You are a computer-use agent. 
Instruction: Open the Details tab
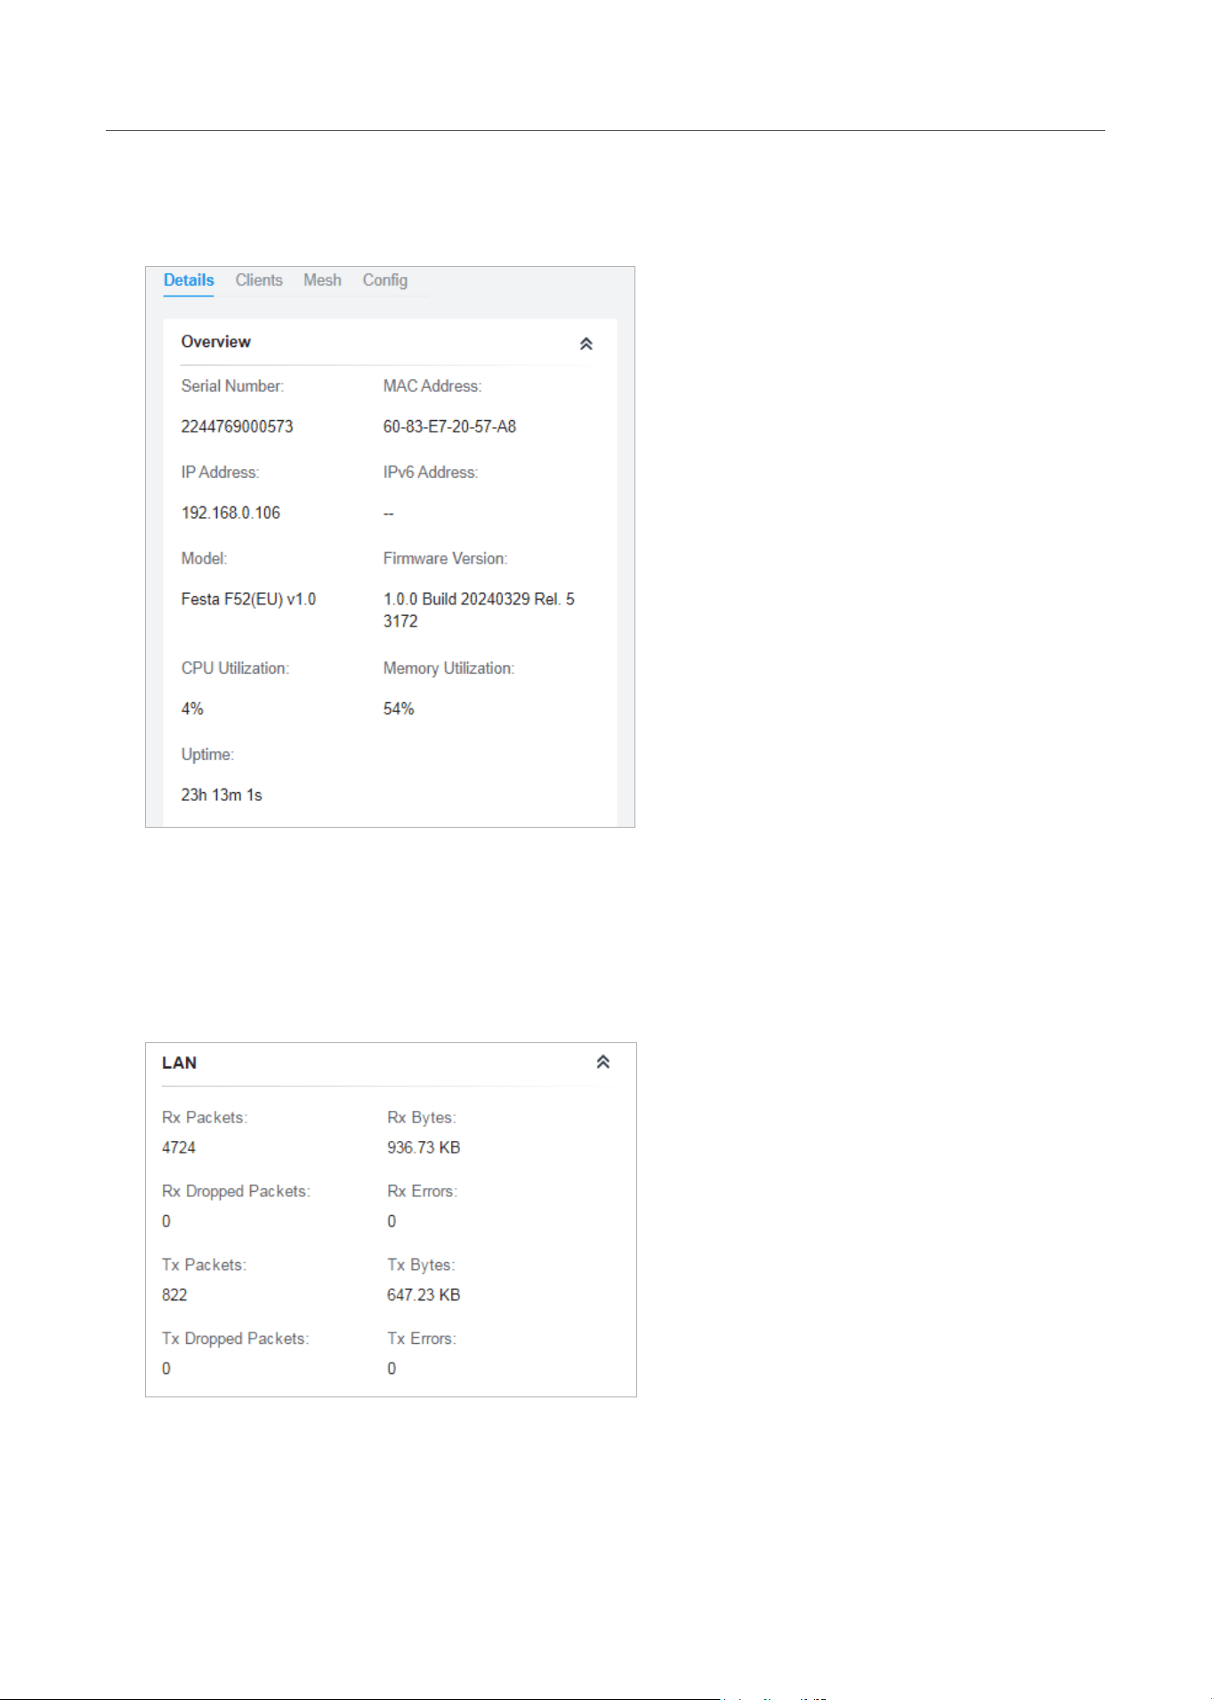[x=189, y=280]
